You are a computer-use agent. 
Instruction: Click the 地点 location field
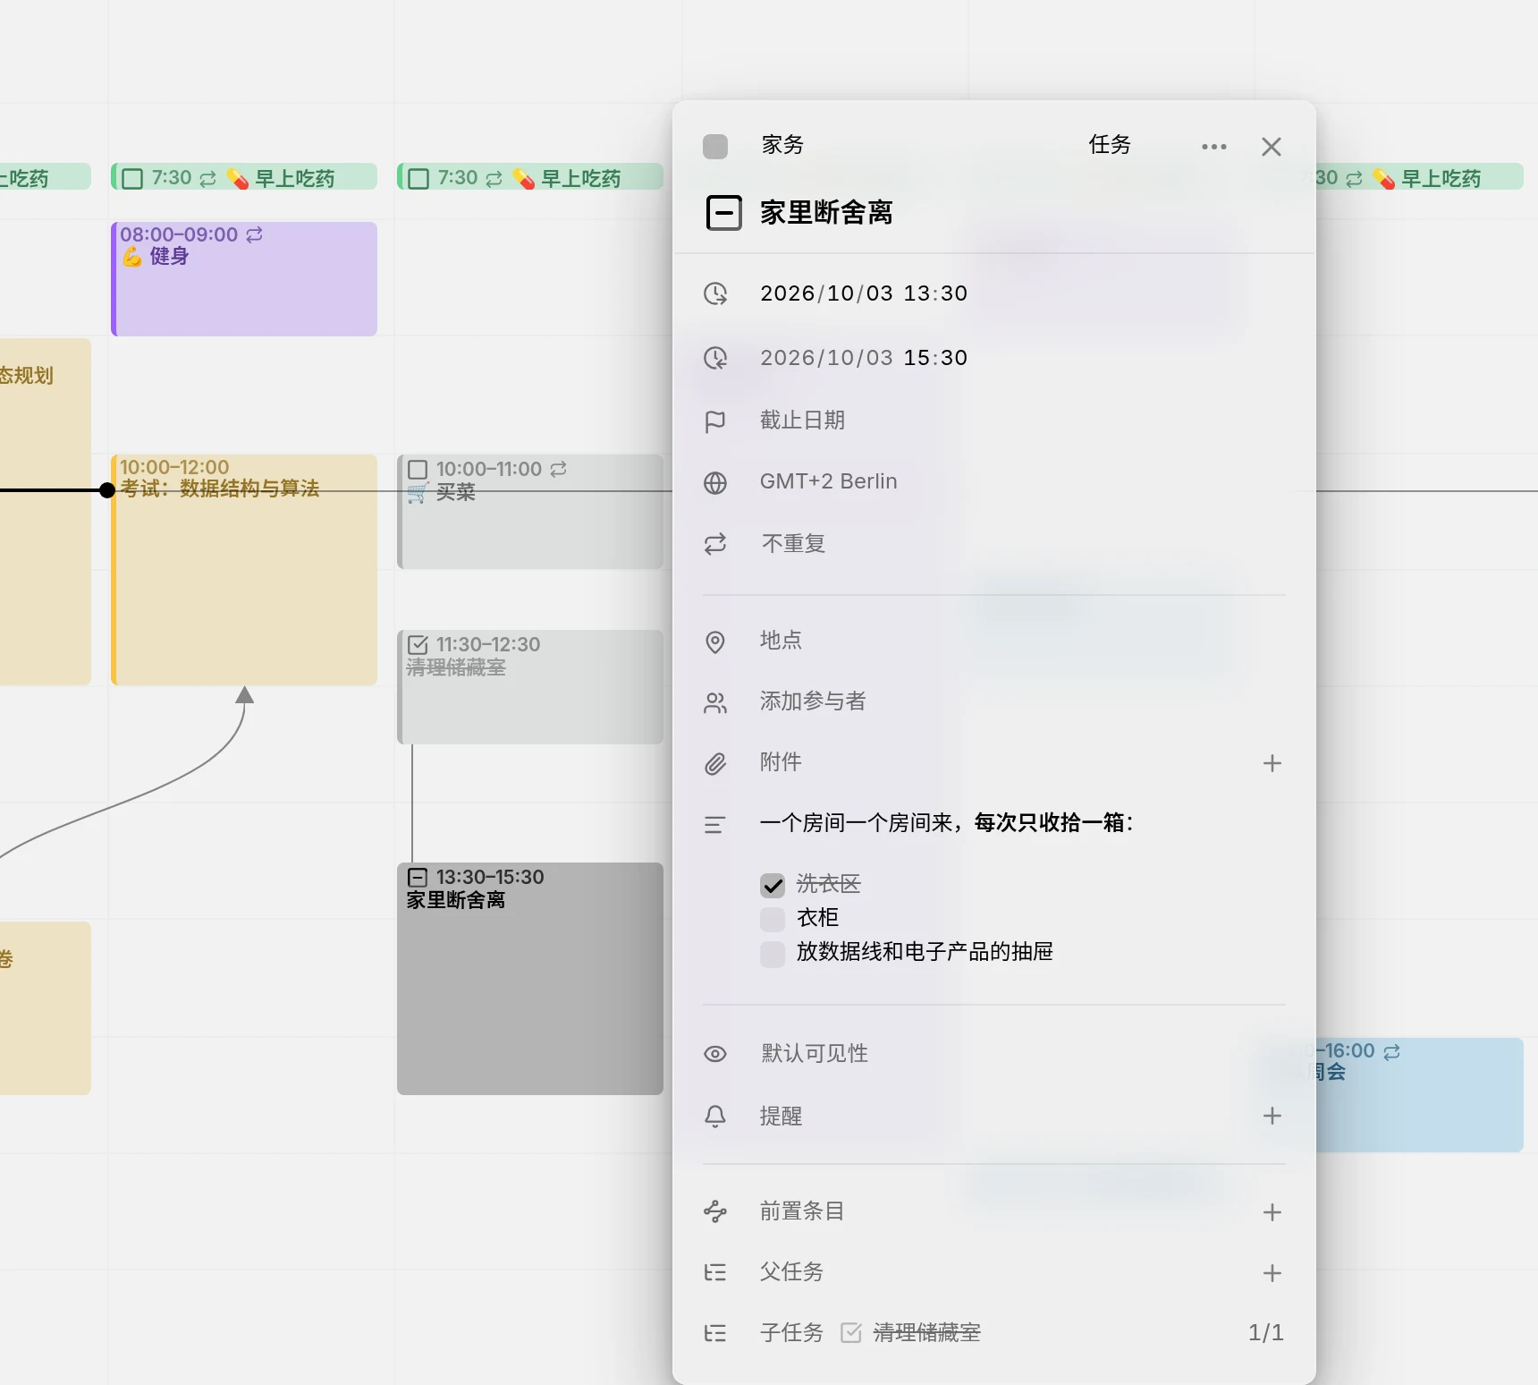(x=781, y=641)
